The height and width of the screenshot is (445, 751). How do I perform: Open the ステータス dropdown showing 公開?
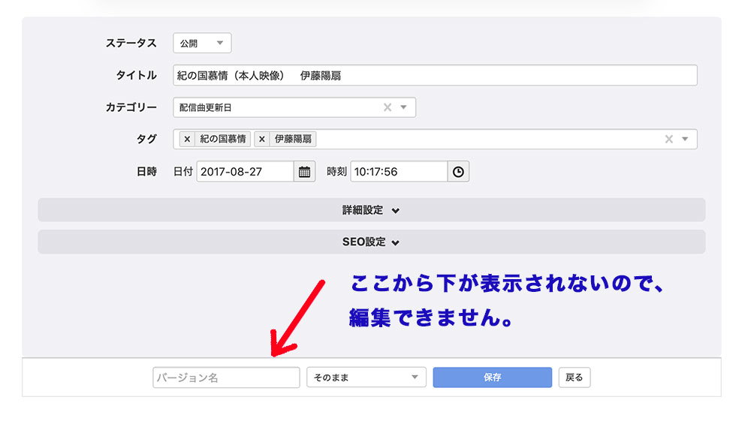pyautogui.click(x=202, y=44)
